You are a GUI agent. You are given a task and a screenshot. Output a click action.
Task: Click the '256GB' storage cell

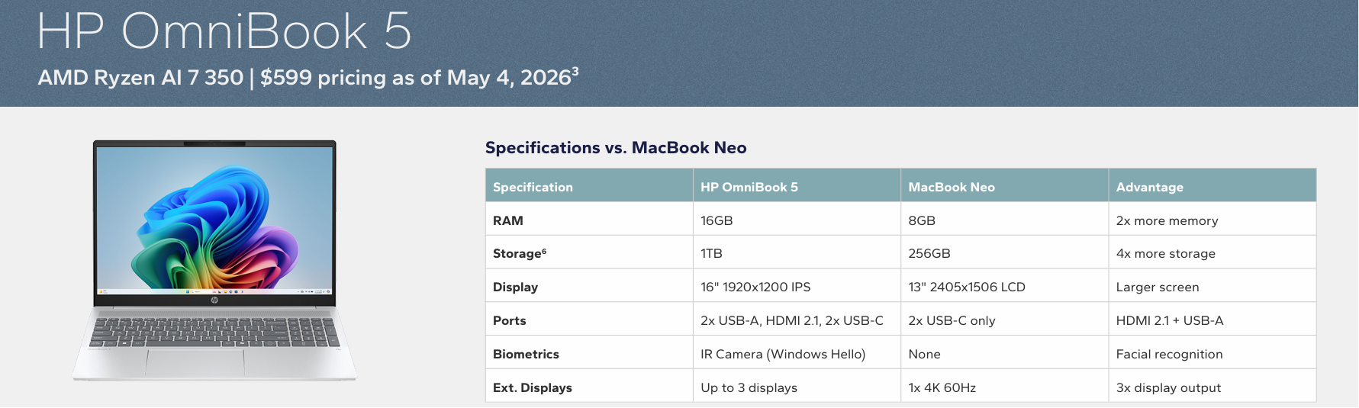click(x=1004, y=253)
